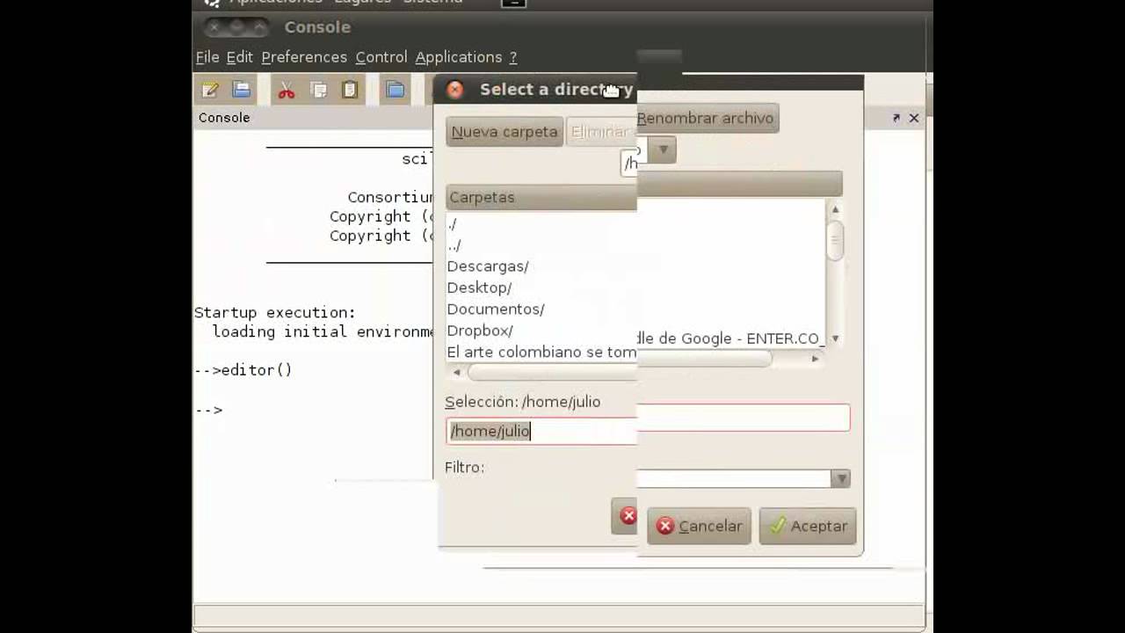Click the /home/julio selection text field
This screenshot has height=633, width=1125.
[541, 431]
